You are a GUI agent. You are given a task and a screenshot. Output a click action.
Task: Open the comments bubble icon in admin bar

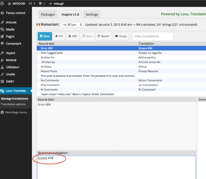pos(40,4)
